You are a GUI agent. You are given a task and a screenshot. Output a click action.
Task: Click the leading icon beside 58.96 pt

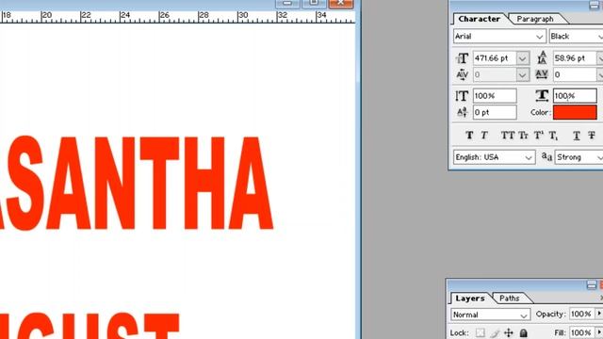(542, 57)
